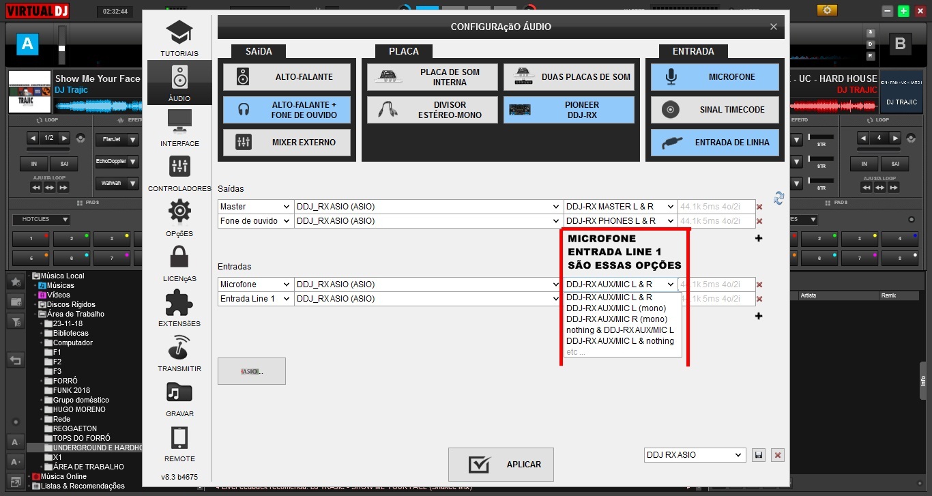Pick DDJ-RX AUX/MIC L & nothing option
This screenshot has height=496, width=932.
click(620, 341)
